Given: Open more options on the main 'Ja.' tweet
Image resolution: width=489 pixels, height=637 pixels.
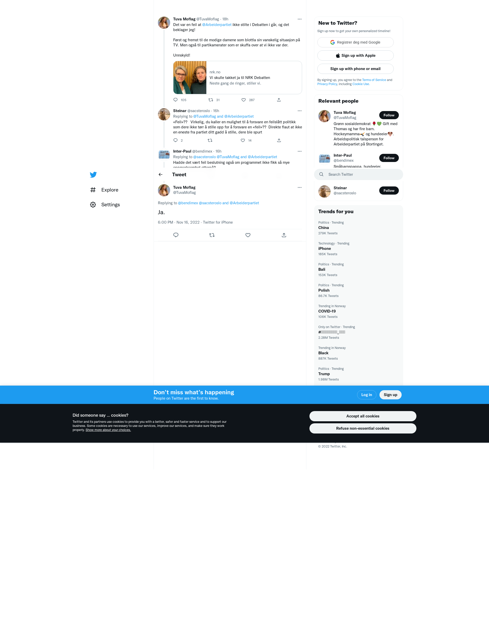Looking at the screenshot, I should coord(300,187).
